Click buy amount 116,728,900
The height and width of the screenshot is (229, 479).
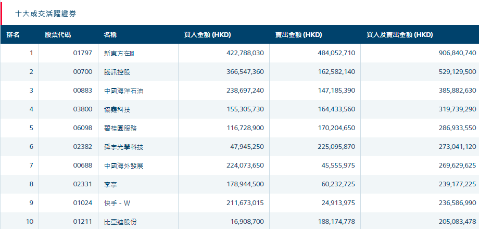point(245,128)
